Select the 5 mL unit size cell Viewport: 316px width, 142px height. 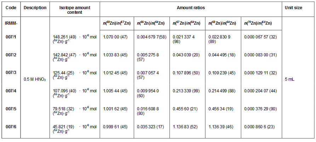click(x=289, y=79)
